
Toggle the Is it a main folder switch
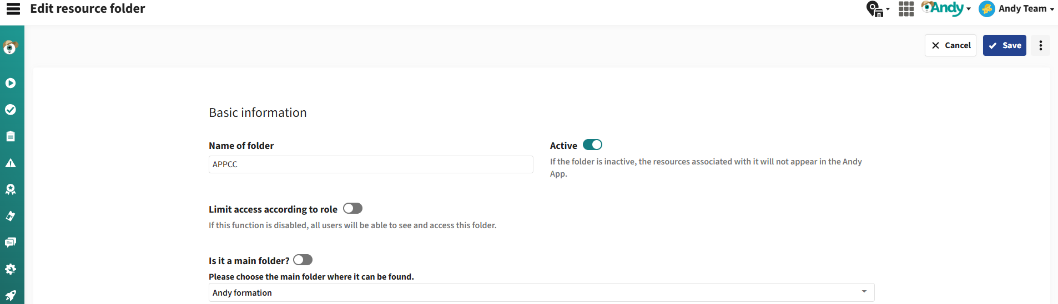303,260
